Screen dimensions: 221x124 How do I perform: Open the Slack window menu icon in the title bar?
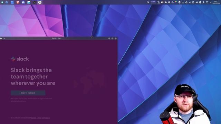(1, 38)
